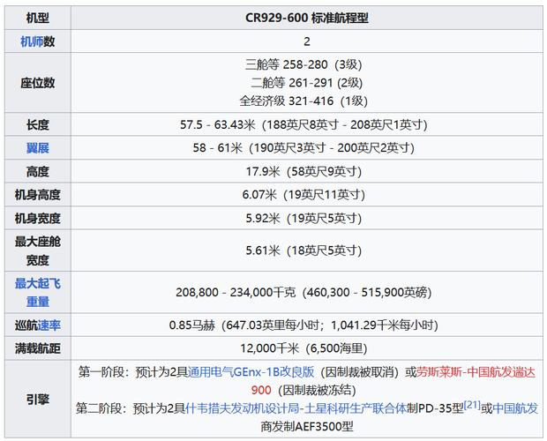Screen dimensions: 547x441
Task: Select the 长度 row label
Action: pyautogui.click(x=38, y=124)
